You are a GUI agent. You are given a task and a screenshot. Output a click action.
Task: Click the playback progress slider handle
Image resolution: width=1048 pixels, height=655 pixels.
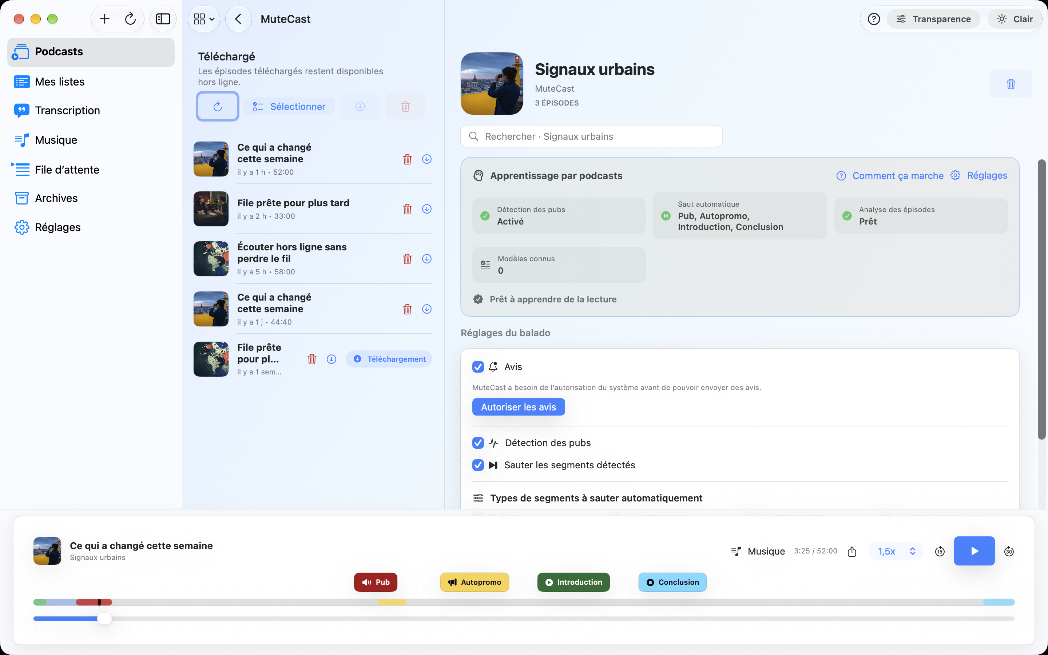[104, 619]
